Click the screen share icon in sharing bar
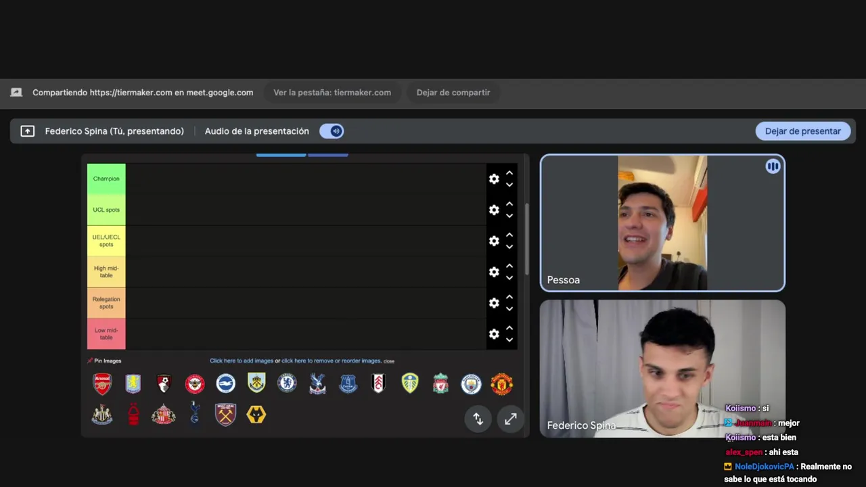 click(16, 93)
